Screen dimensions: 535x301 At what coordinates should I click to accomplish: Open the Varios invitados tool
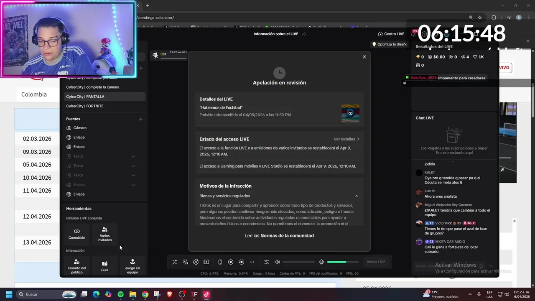(x=104, y=234)
